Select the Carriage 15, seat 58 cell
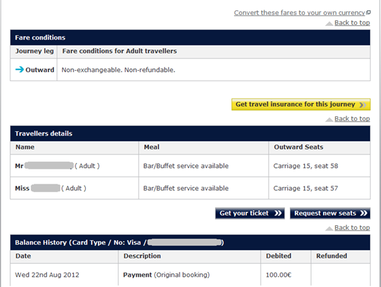 pyautogui.click(x=319, y=166)
